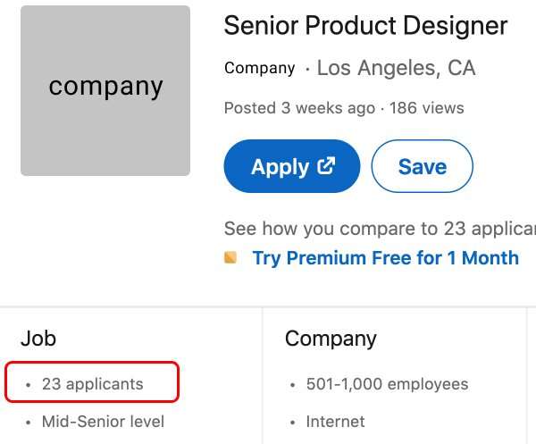Screen dimensions: 536x444
Task: Click the Job section heading
Action: tap(38, 338)
